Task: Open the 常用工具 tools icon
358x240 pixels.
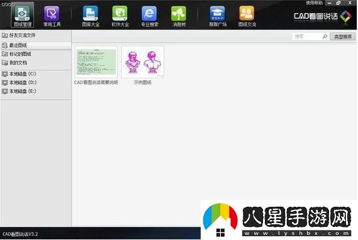Action: (x=52, y=16)
